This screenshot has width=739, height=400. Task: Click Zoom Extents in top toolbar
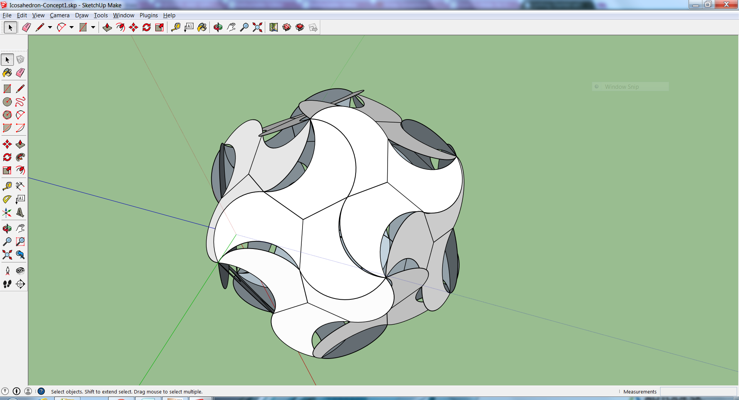pos(257,27)
